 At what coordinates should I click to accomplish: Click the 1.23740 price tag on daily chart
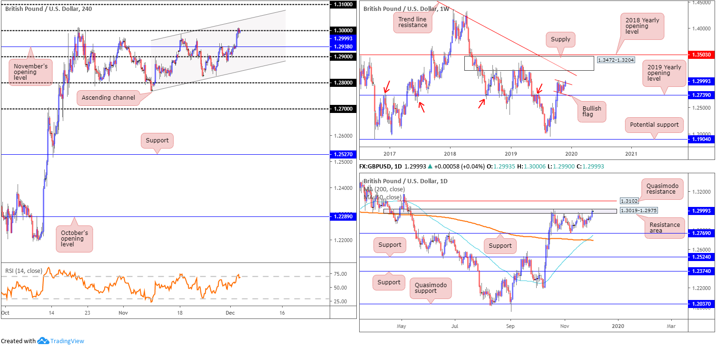(701, 271)
